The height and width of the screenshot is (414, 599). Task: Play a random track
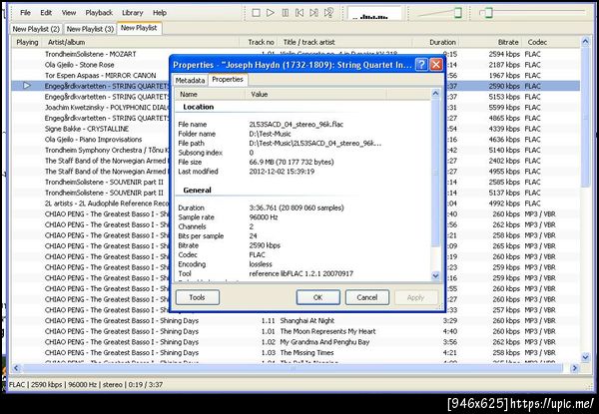tap(328, 13)
